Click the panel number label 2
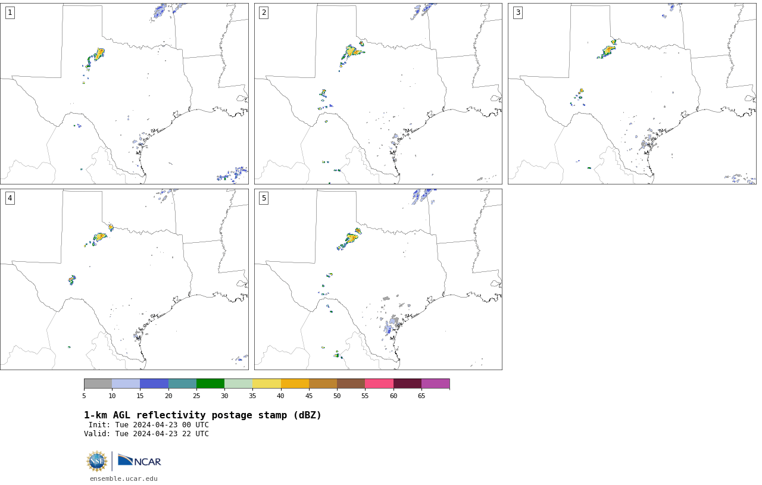This screenshot has height=485, width=762. 264,12
